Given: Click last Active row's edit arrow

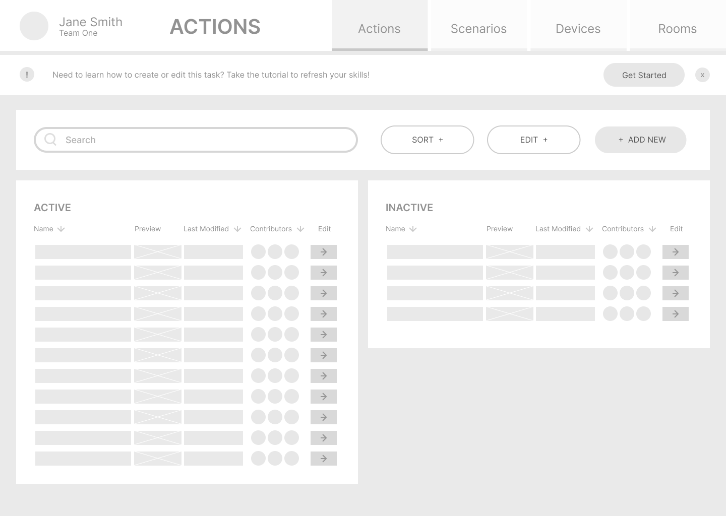Looking at the screenshot, I should 323,459.
